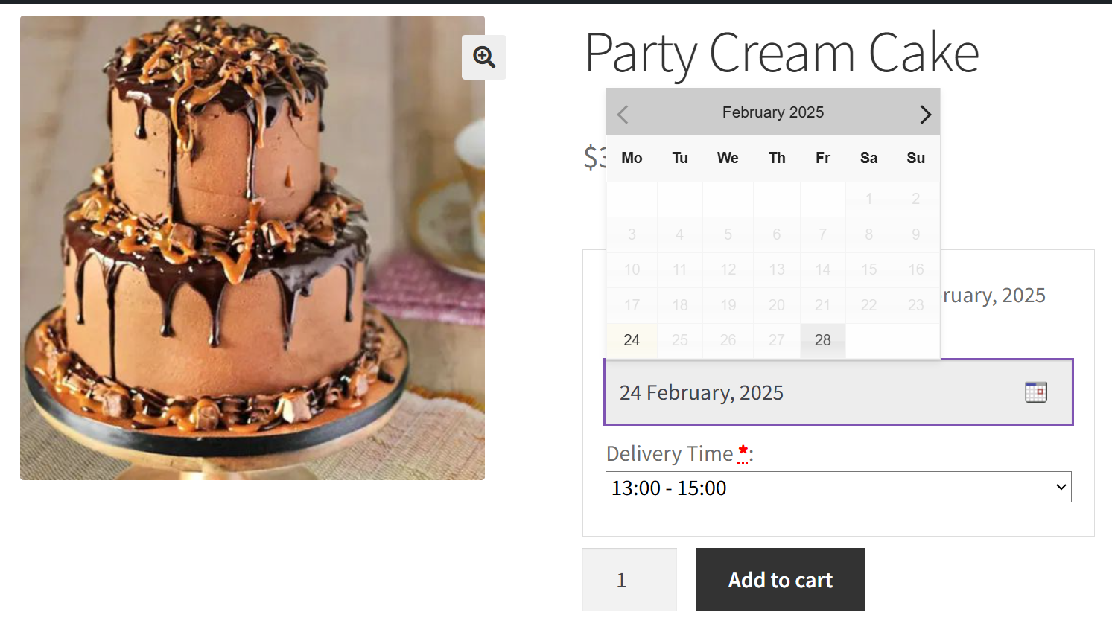Screen dimensions: 1112x626
Task: Go to previous month in datepicker
Action: coord(623,114)
